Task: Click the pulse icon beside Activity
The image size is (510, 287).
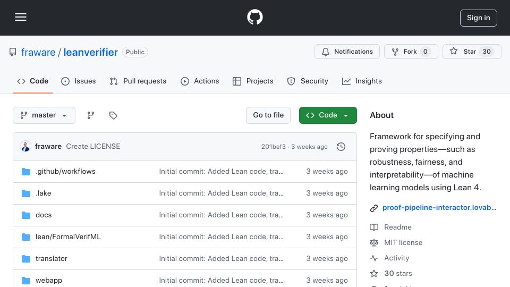Action: (x=374, y=258)
